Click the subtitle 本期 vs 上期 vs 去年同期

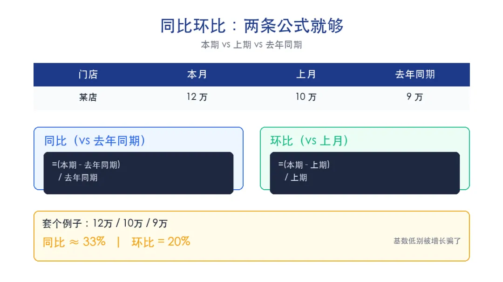pos(251,45)
